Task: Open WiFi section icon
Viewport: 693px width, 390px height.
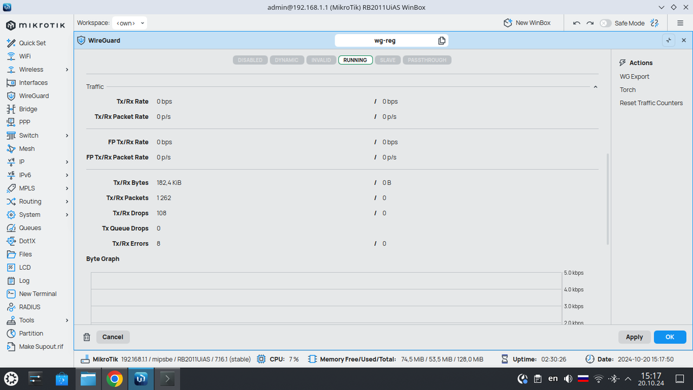Action: tap(11, 56)
